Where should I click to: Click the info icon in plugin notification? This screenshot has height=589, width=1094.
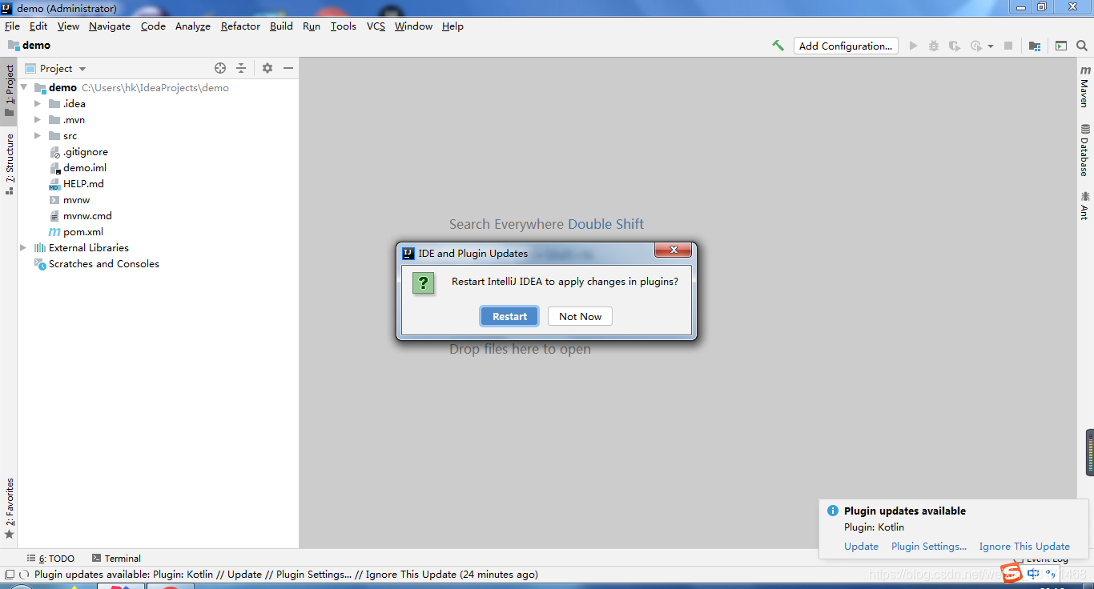coord(832,511)
